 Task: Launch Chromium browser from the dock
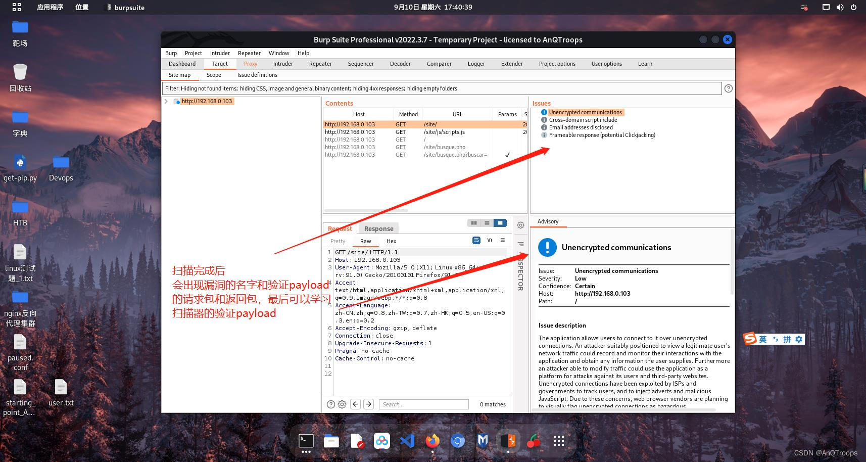457,441
